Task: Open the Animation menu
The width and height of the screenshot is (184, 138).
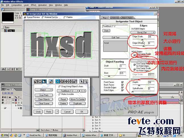Action: (x=42, y=5)
